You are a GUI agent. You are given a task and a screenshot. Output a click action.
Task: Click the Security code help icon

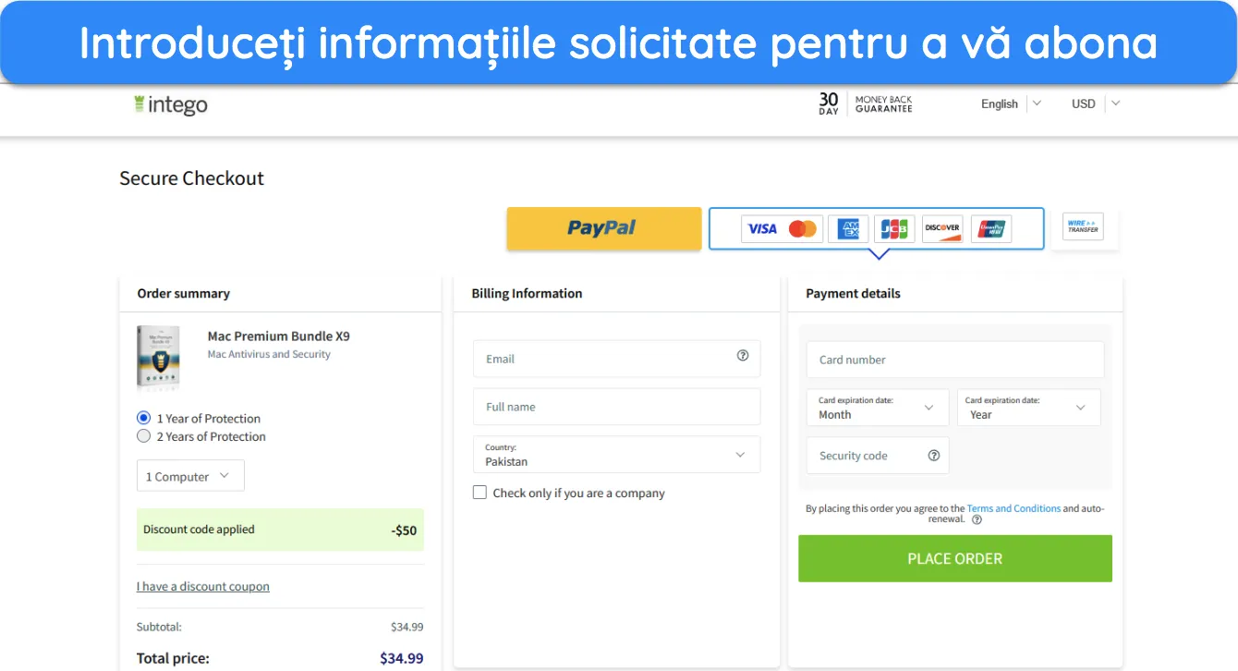pyautogui.click(x=934, y=456)
